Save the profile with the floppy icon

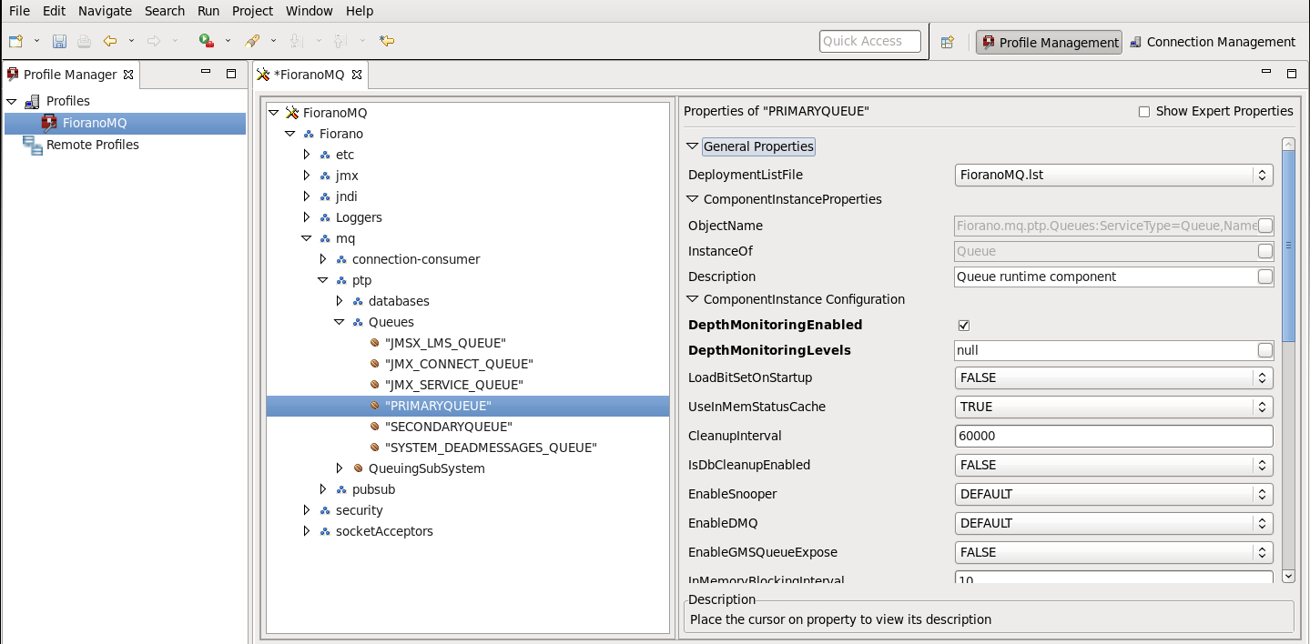pos(59,41)
